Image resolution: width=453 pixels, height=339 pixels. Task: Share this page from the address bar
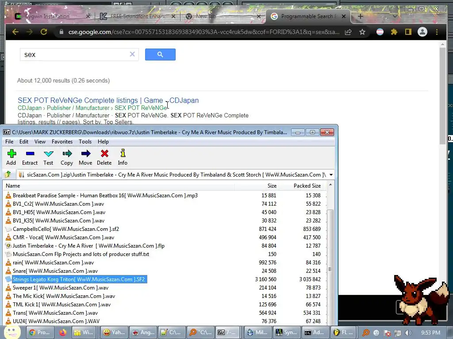point(348,32)
